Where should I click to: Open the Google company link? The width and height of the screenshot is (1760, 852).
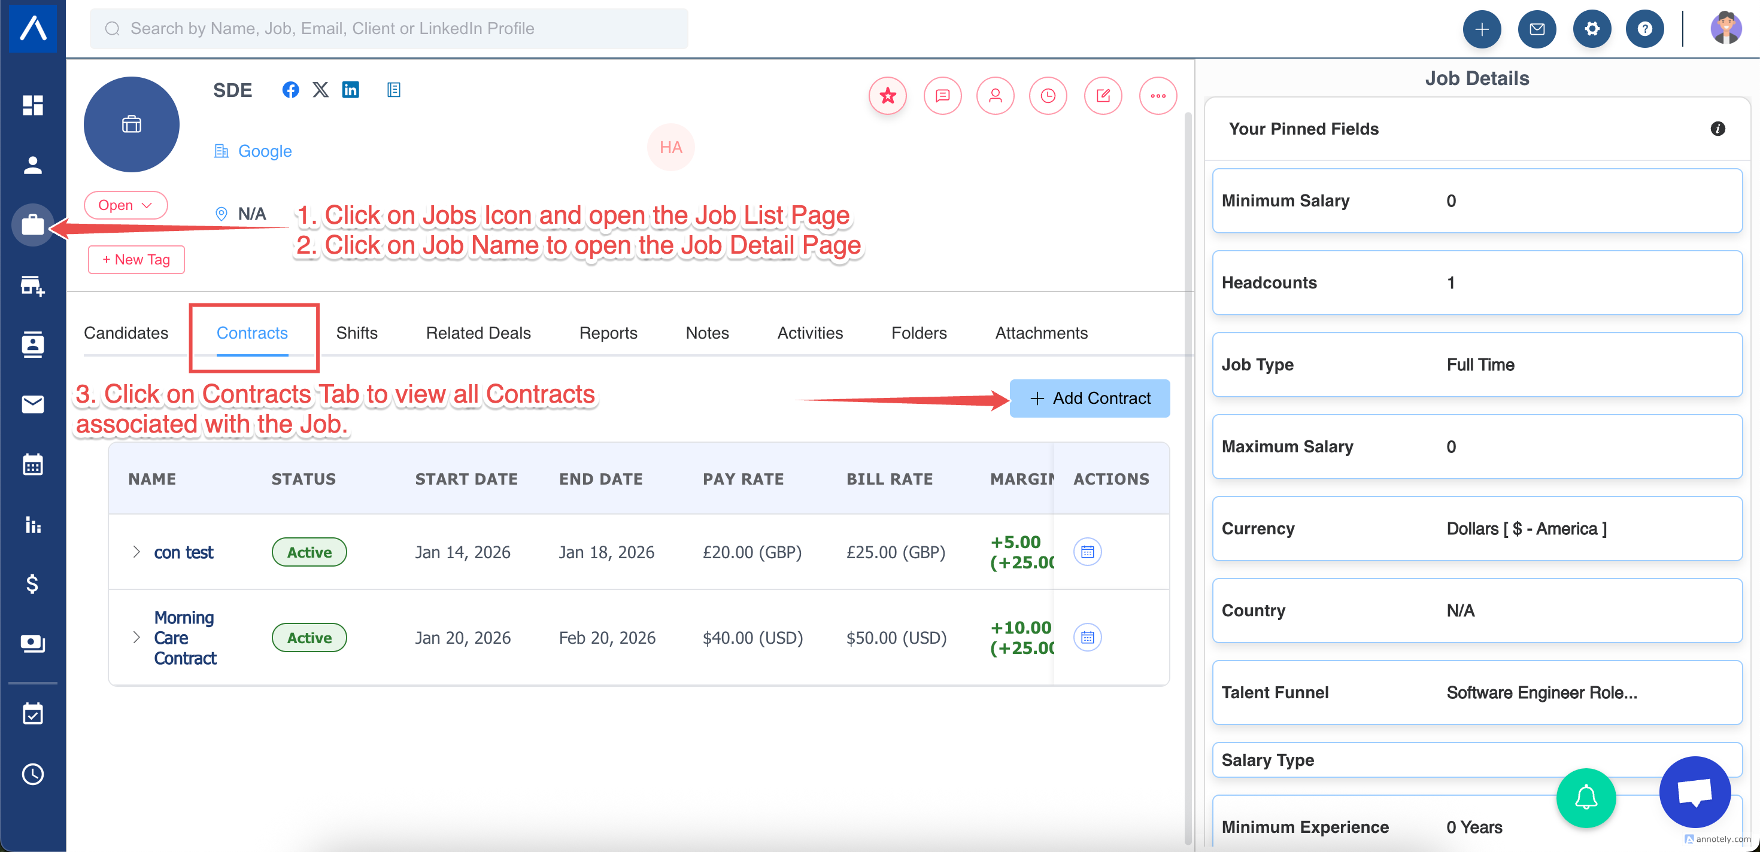click(265, 151)
